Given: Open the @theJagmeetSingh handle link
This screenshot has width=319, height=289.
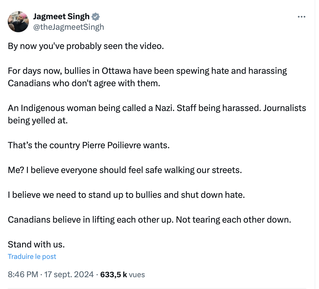Looking at the screenshot, I should pyautogui.click(x=69, y=27).
